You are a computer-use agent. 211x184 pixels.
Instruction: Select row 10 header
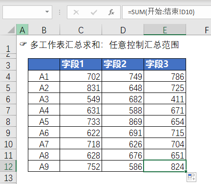click(x=8, y=143)
